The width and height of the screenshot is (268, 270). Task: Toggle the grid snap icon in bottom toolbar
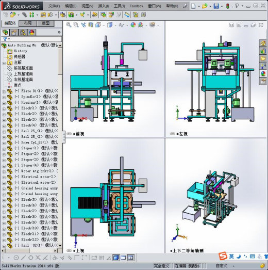tap(101, 258)
